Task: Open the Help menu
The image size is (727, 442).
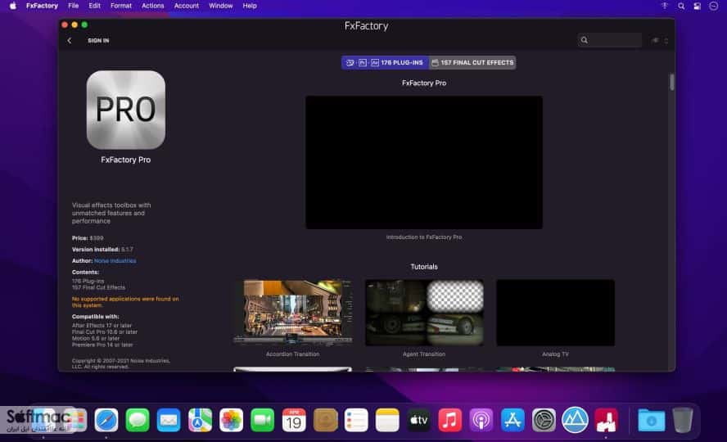Action: 250,6
